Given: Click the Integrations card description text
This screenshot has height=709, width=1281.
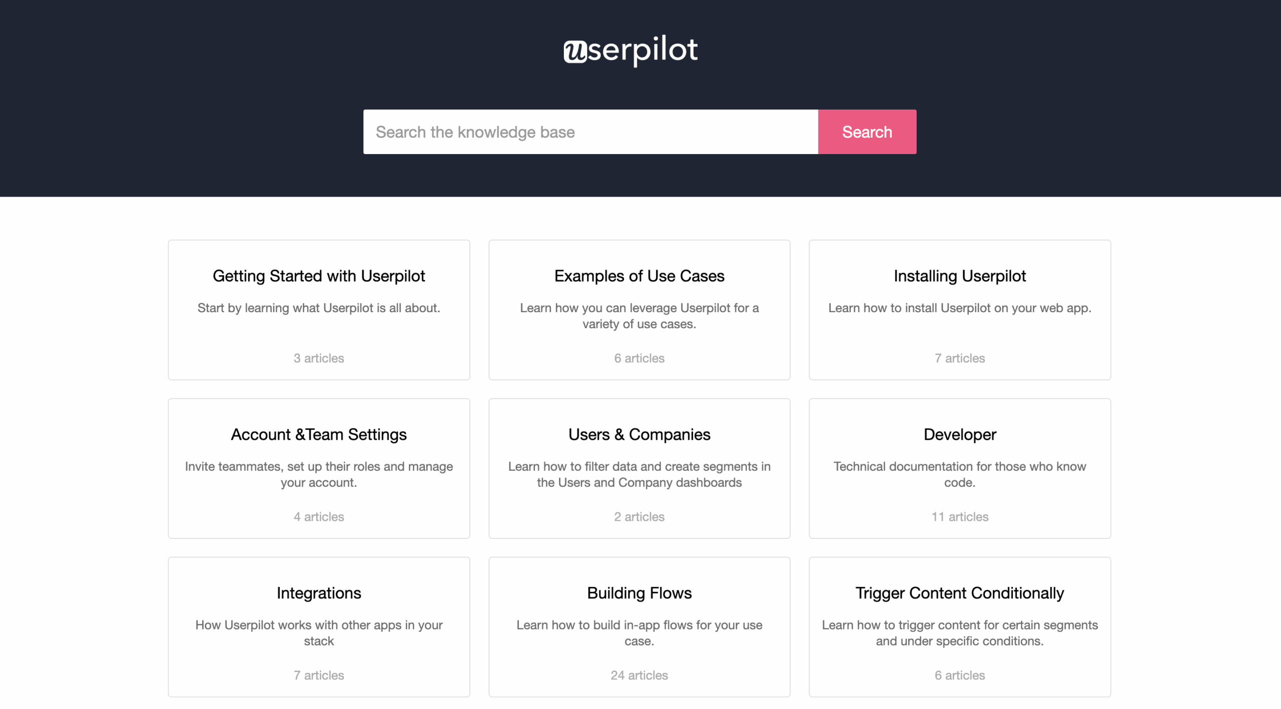Looking at the screenshot, I should [319, 633].
